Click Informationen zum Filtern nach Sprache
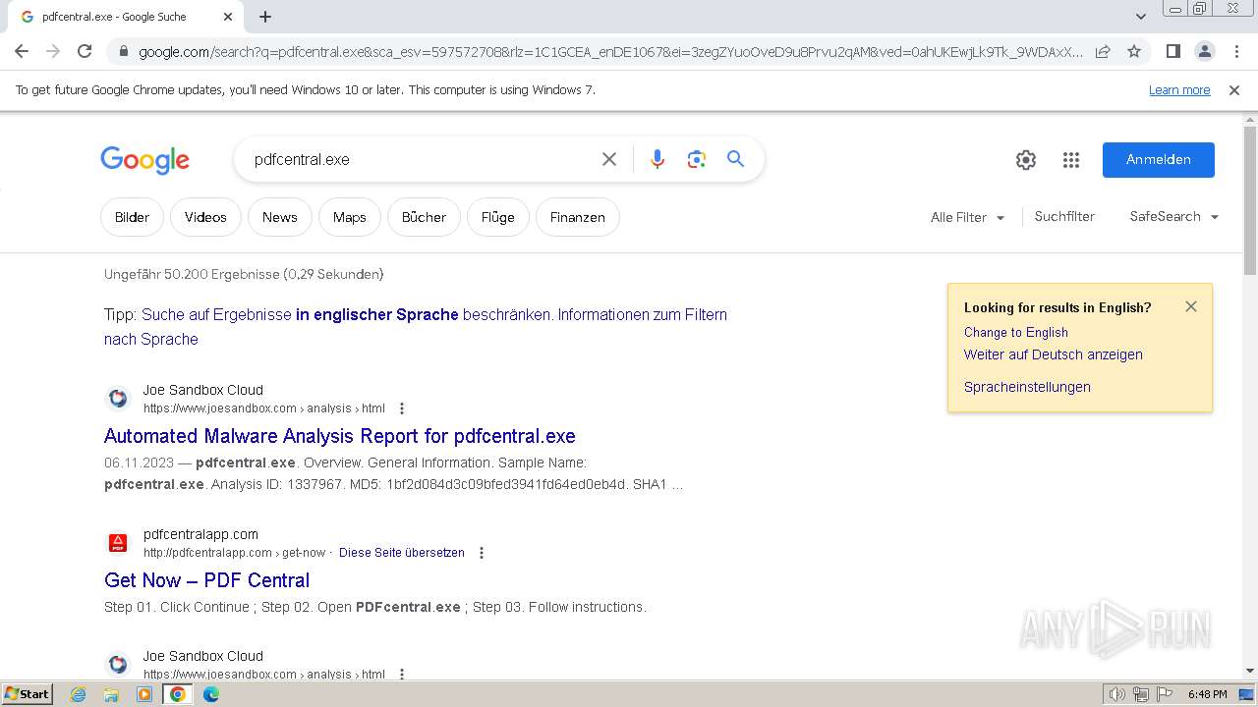This screenshot has width=1258, height=707. pyautogui.click(x=416, y=326)
